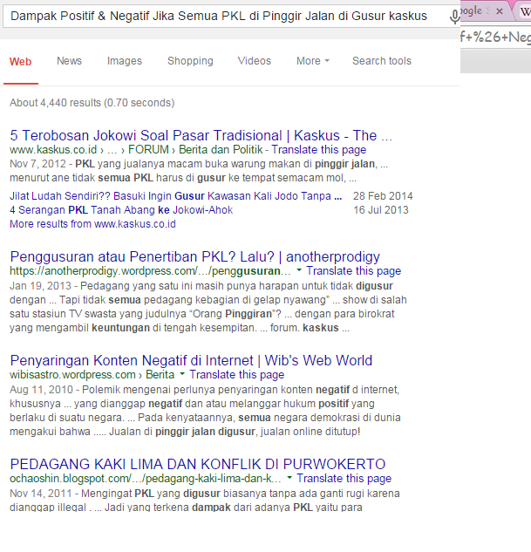Open sublink '4 Serangan PKL Tanah Abang ke Jokowi-Ahok'
This screenshot has width=531, height=552.
point(121,210)
